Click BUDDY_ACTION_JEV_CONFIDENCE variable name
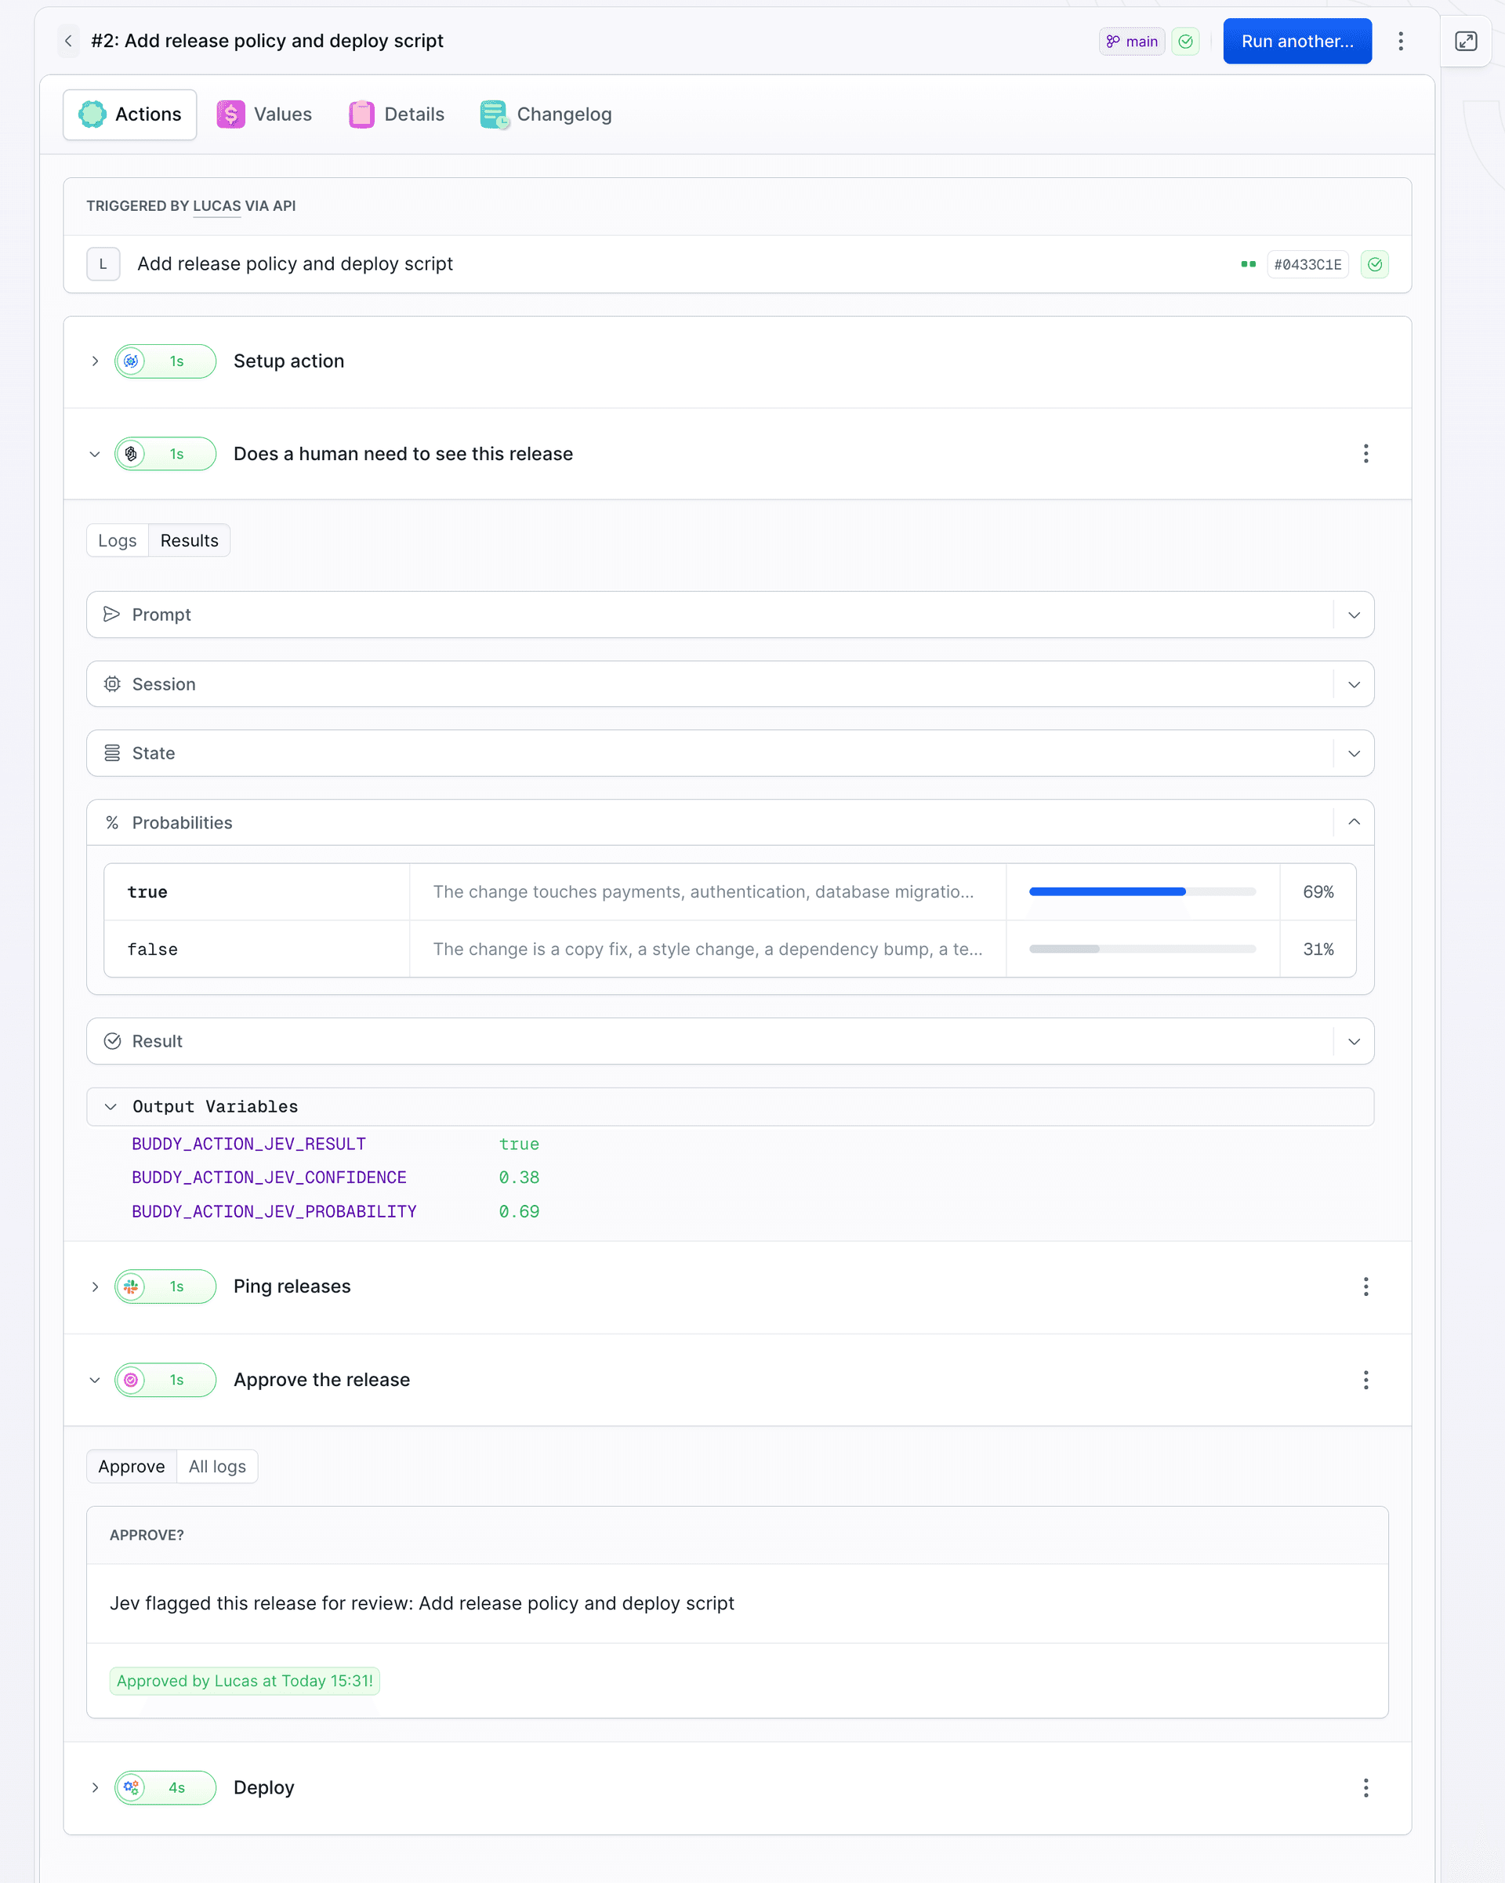 269,1177
